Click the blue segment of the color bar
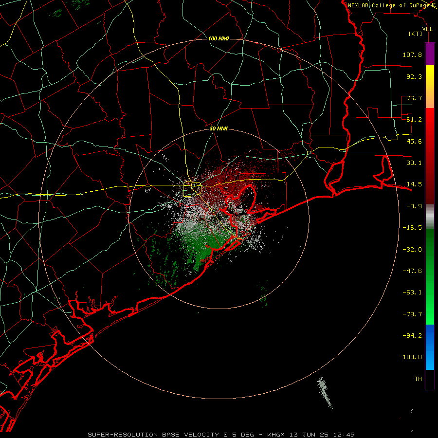 click(430, 347)
